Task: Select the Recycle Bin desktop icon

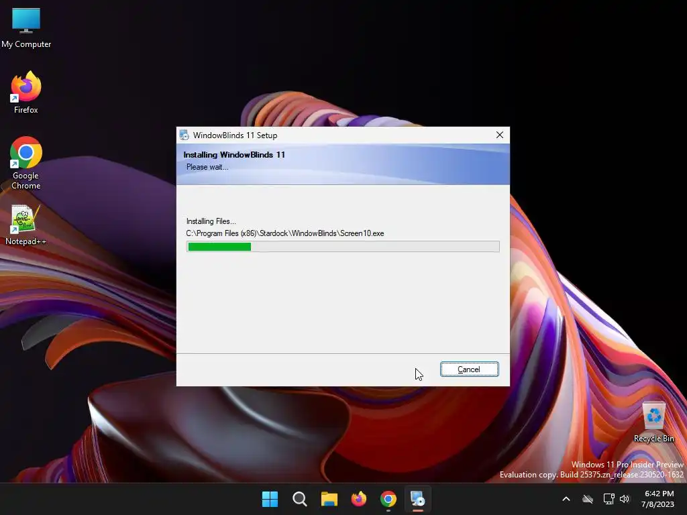Action: [x=653, y=422]
